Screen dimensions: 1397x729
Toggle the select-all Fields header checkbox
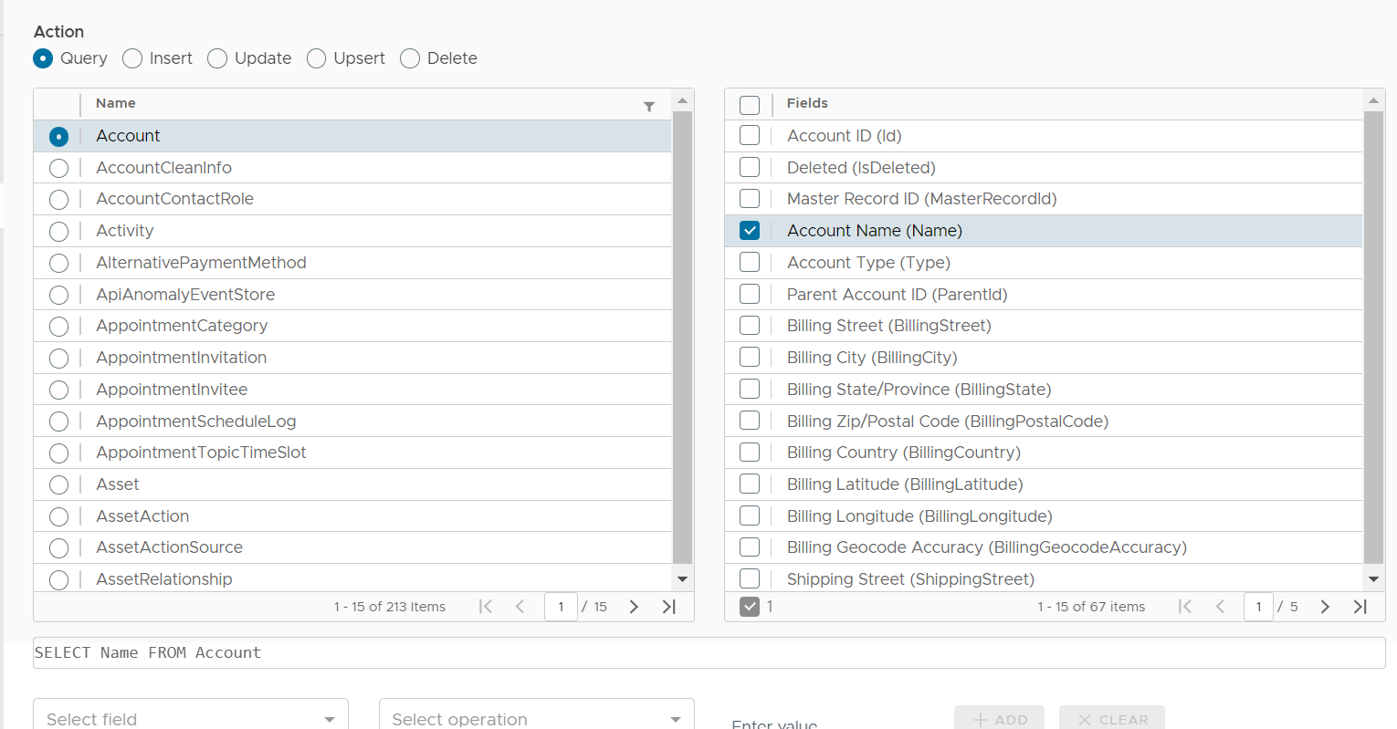coord(750,105)
